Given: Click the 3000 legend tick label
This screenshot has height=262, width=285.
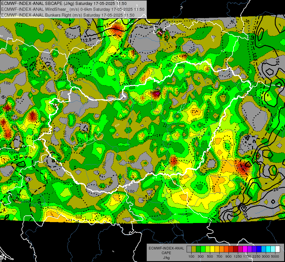Looking at the screenshot, I should pos(266,256).
